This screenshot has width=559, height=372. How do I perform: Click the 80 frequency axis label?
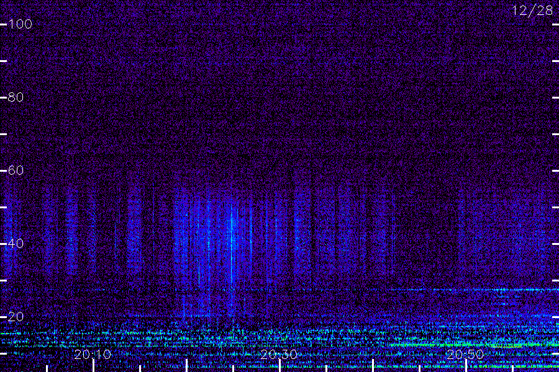[16, 97]
